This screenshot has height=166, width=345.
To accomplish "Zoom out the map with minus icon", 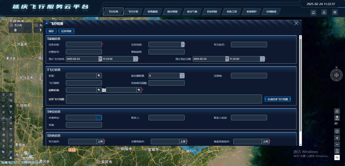I will (337, 145).
